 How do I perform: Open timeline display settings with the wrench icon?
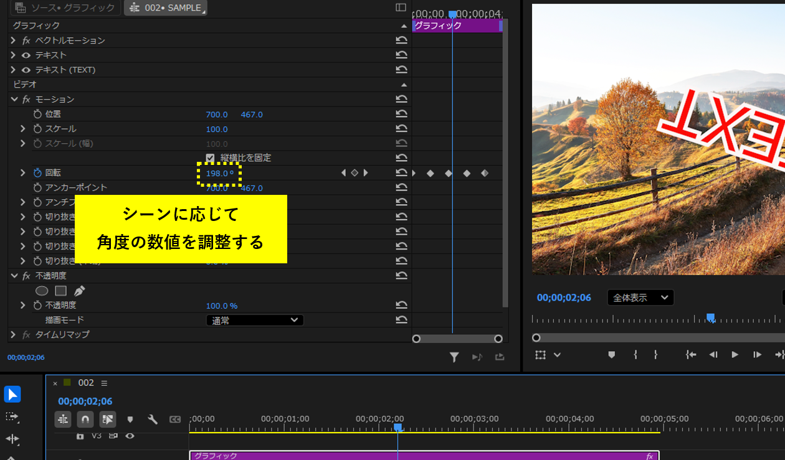[x=153, y=419]
